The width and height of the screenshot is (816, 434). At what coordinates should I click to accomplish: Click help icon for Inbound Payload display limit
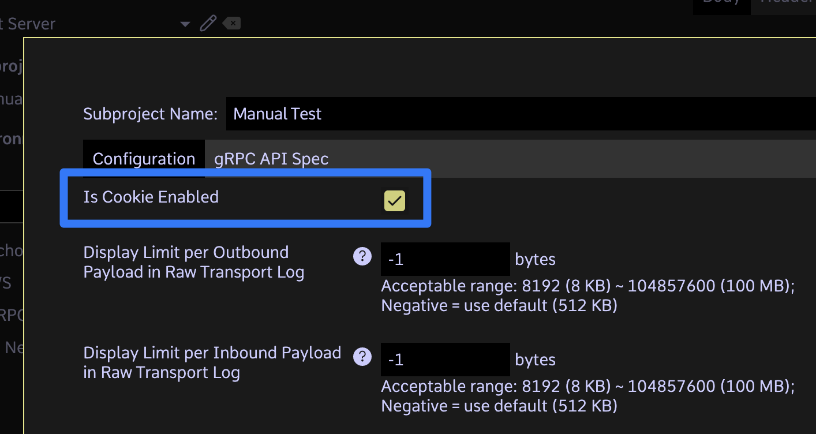coord(362,357)
